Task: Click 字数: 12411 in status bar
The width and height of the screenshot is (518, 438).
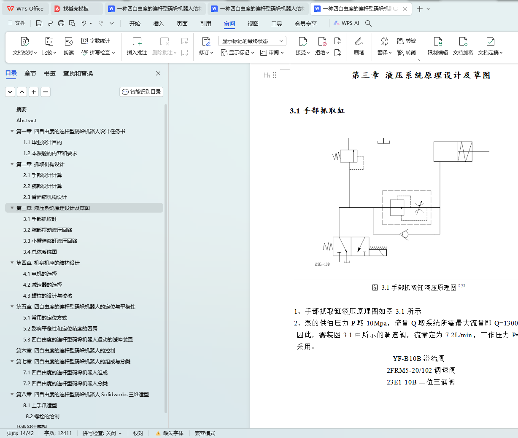Action: [58, 433]
